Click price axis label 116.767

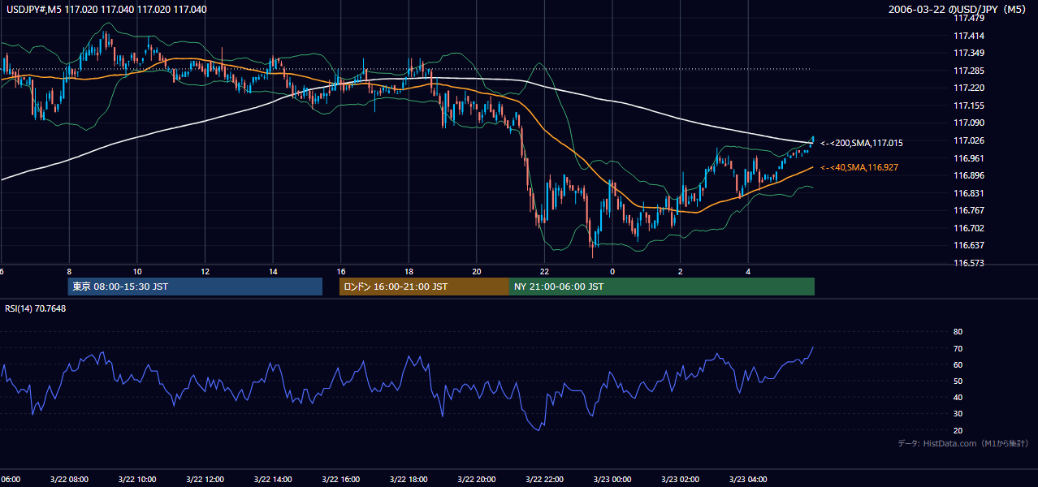click(x=968, y=210)
